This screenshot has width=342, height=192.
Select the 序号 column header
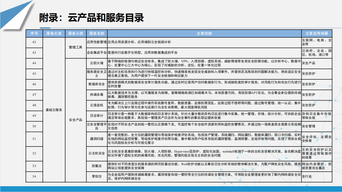(34, 33)
